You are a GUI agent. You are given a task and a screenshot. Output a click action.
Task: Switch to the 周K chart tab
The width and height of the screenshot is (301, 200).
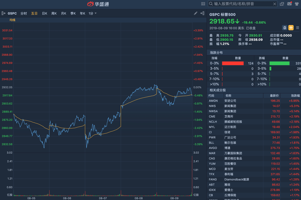(x=54, y=14)
